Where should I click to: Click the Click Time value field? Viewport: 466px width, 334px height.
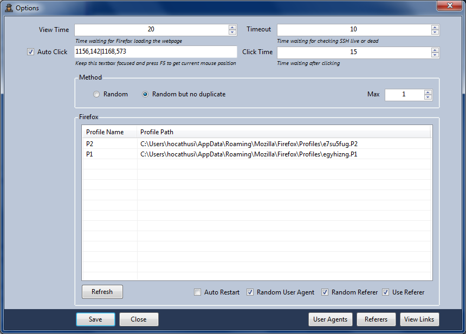354,53
